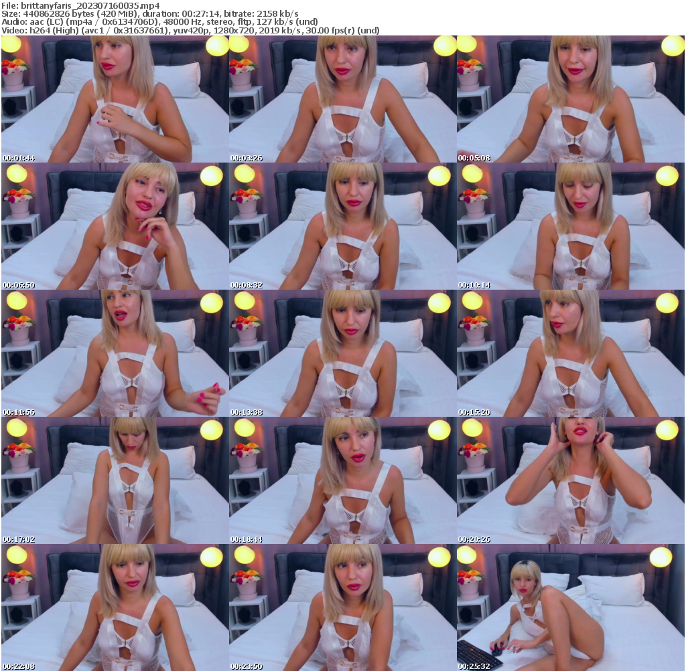Open the frame captured at 00:06:50

[114, 224]
